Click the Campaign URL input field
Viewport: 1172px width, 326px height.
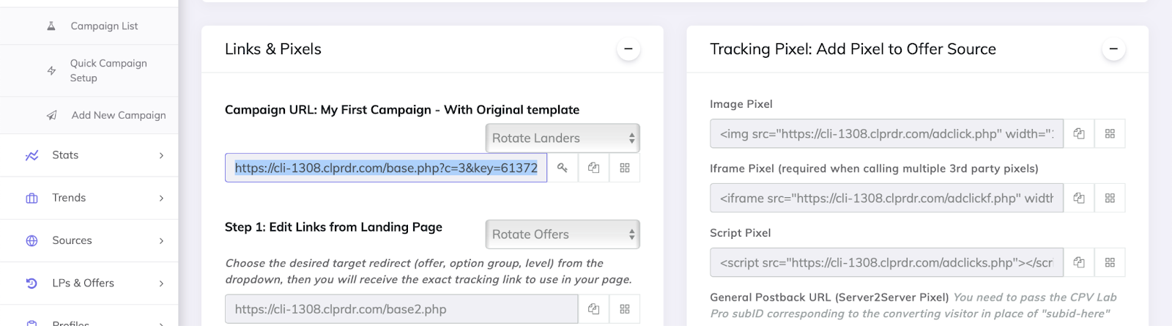386,168
